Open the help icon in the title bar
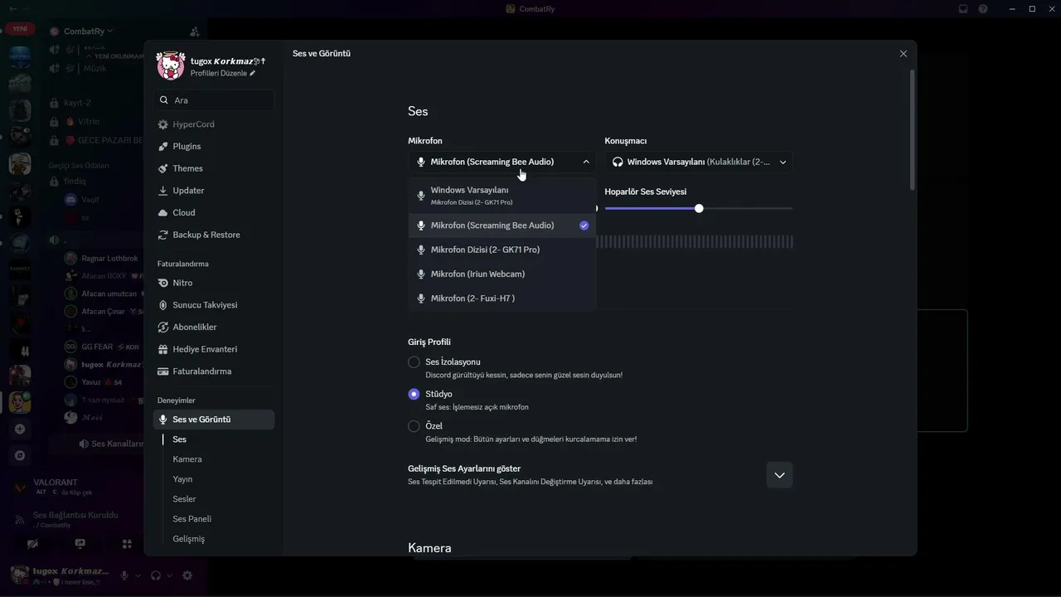This screenshot has height=597, width=1061. click(x=983, y=9)
